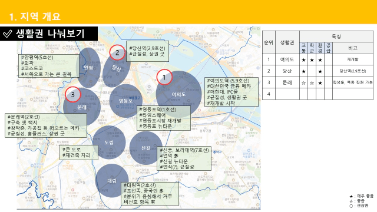Select the 여의도 blue circle on map
Screen dimensions: 377x212
point(178,94)
